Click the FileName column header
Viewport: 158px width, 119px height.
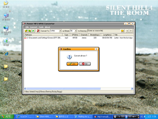(43, 35)
